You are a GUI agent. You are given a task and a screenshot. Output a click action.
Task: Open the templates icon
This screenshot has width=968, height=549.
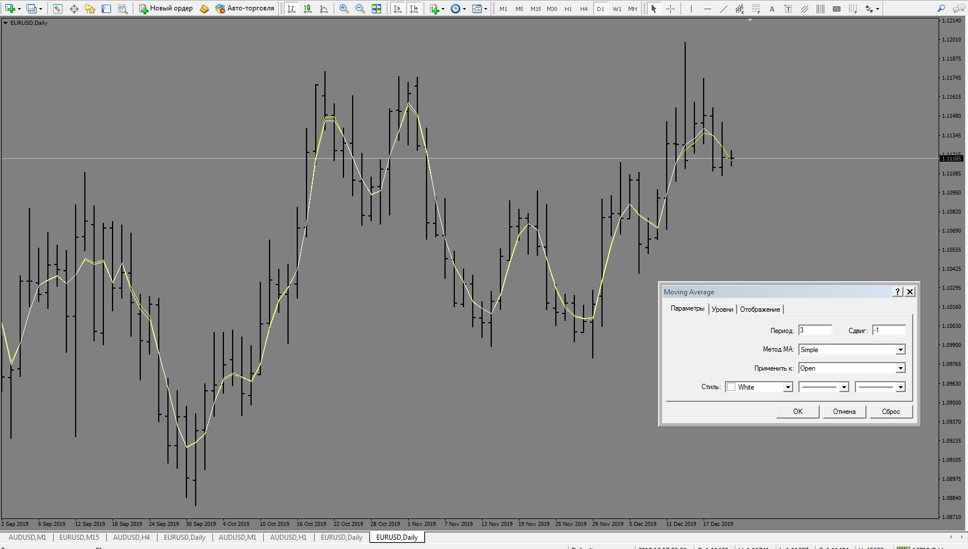click(x=477, y=9)
